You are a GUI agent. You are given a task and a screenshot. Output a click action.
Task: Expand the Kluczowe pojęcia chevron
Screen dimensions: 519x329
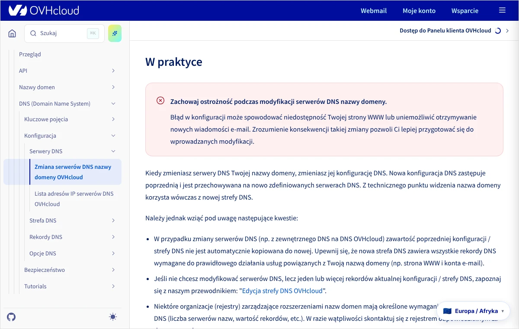tap(113, 119)
